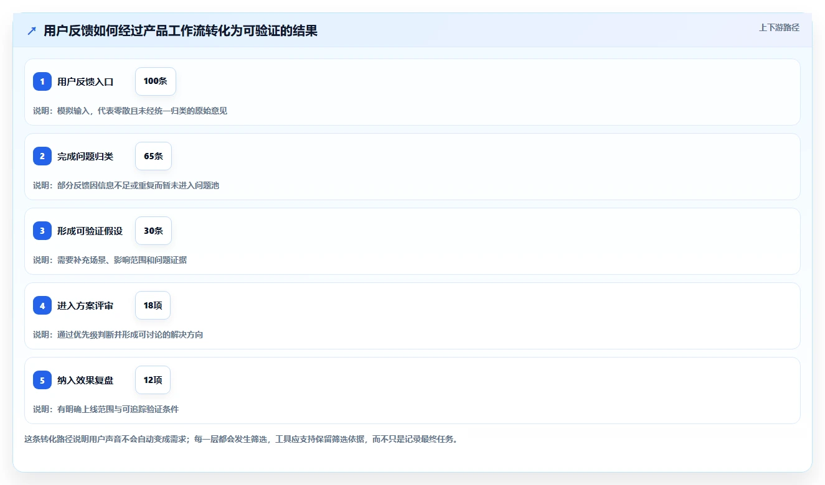Screen dimensions: 825x485
Task: Select the step 3 number badge
Action: coord(42,231)
